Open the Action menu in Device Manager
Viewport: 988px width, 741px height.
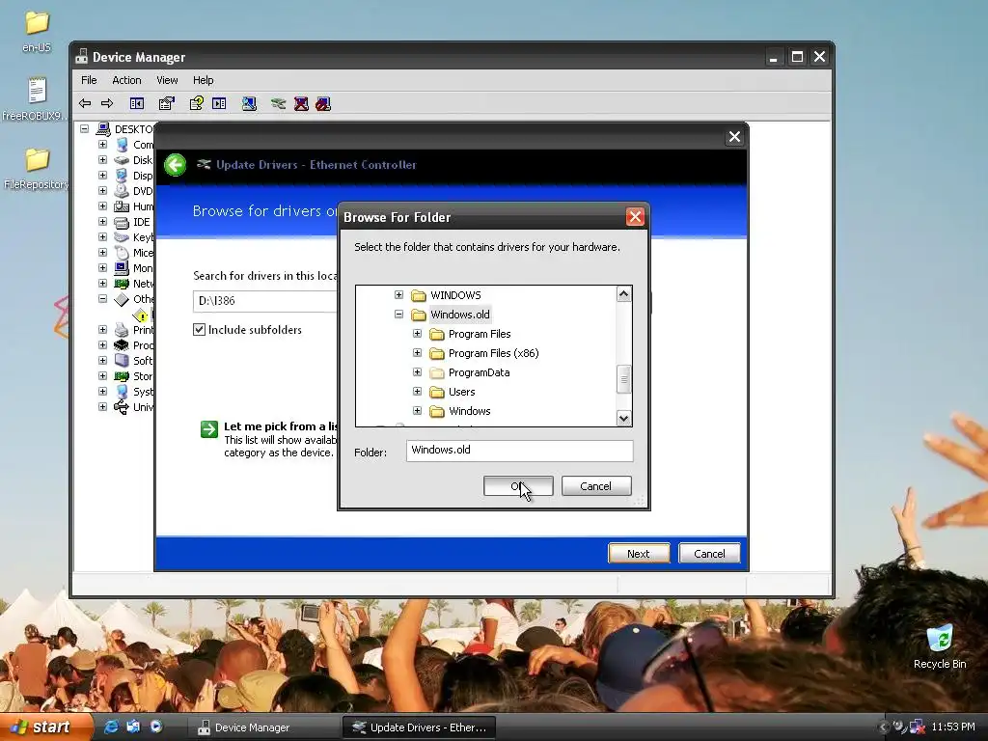126,80
